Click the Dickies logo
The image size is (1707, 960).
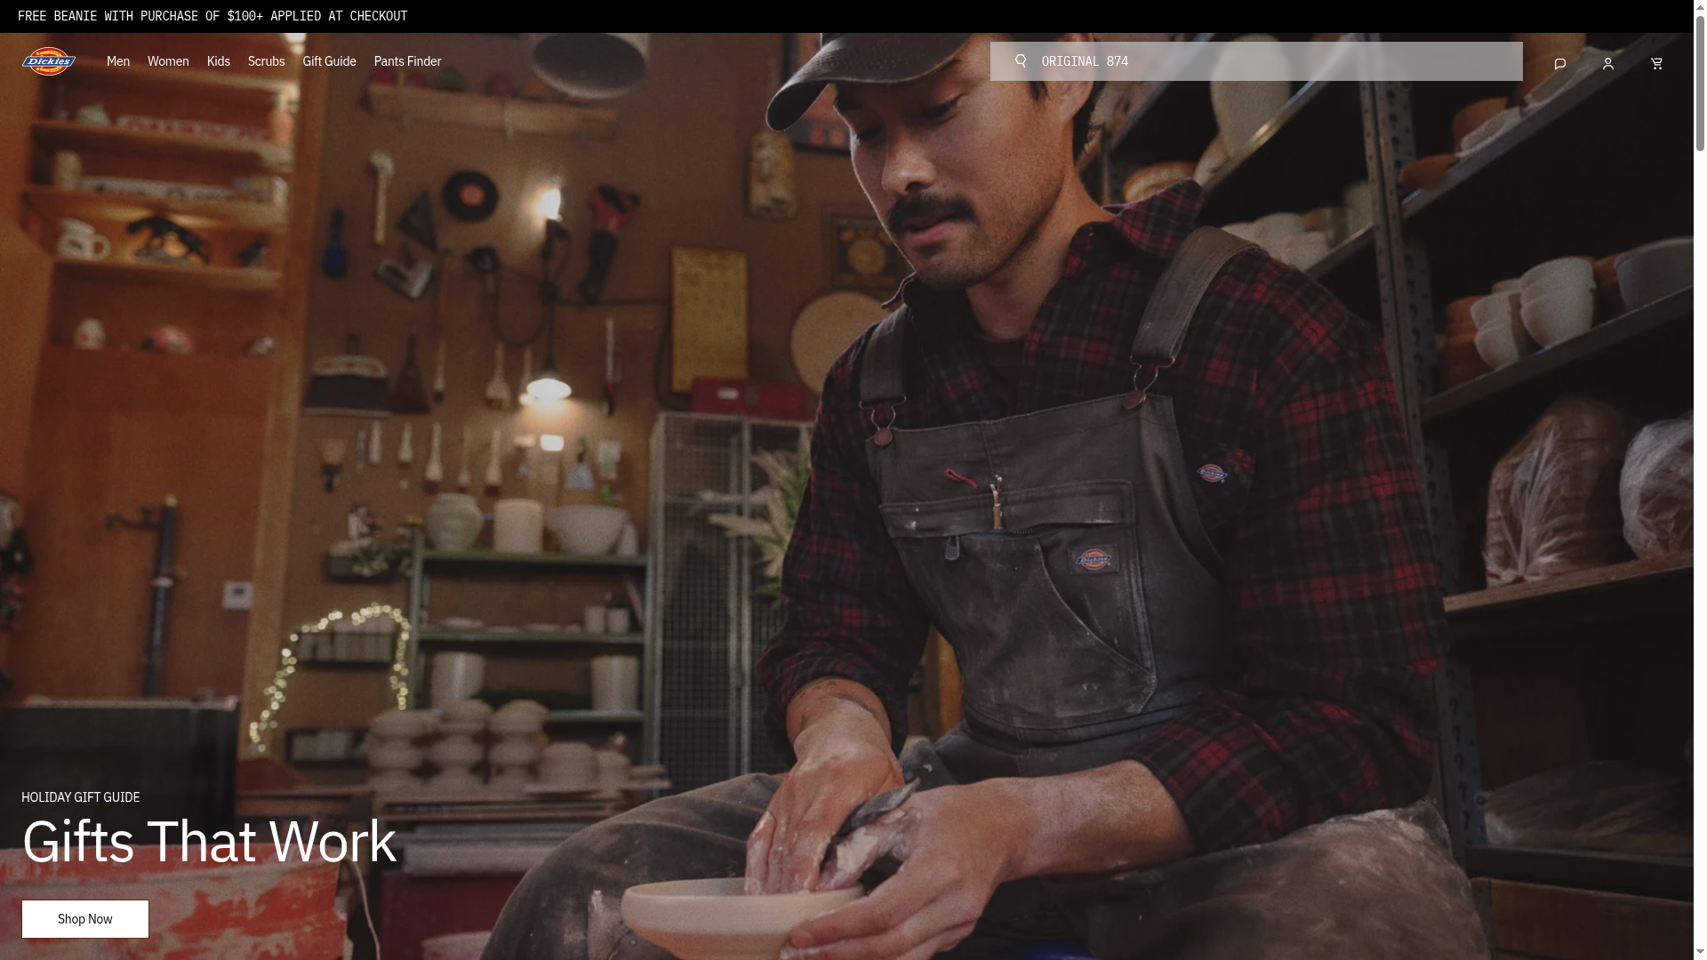49,60
